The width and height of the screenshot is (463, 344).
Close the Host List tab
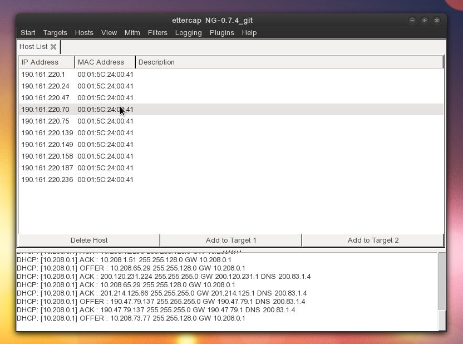pyautogui.click(x=53, y=47)
